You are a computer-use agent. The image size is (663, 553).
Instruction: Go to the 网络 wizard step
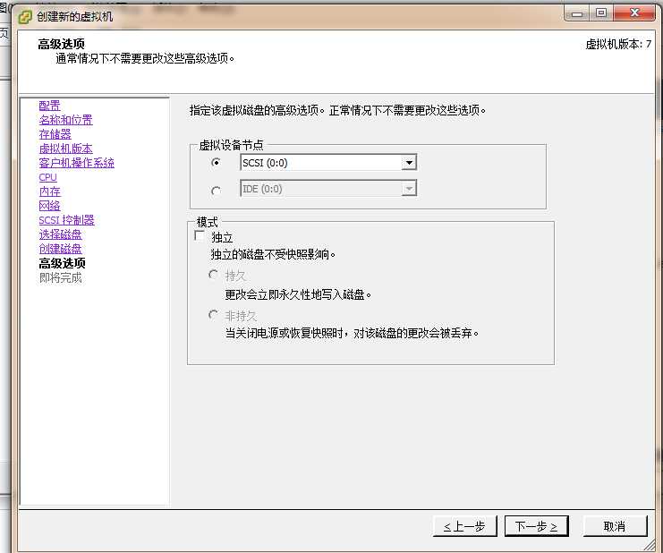(x=49, y=206)
